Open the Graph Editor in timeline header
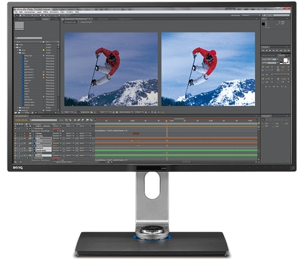The width and height of the screenshot is (306, 259). 91,120
